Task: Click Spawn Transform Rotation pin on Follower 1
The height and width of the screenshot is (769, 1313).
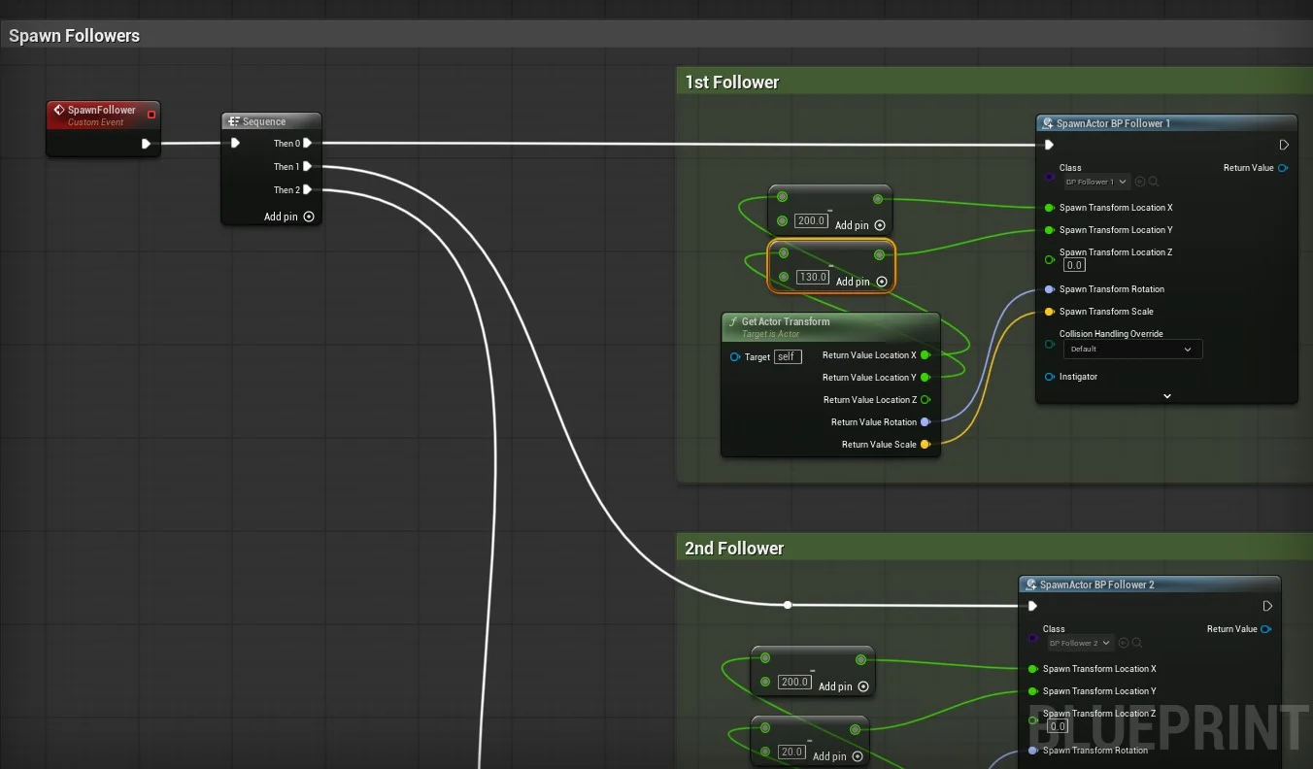Action: [x=1049, y=289]
